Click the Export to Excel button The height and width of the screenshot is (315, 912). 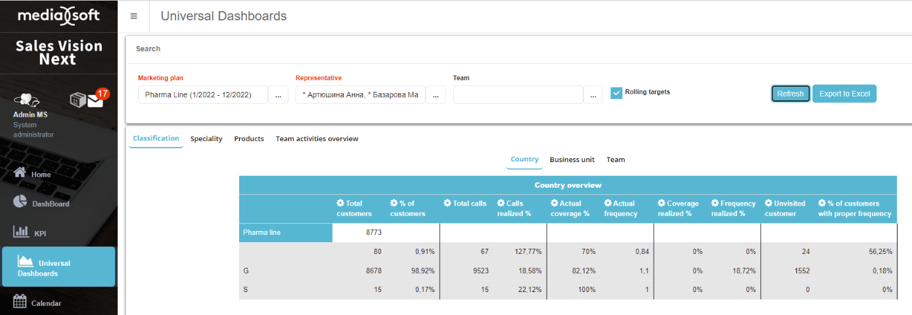click(x=844, y=94)
